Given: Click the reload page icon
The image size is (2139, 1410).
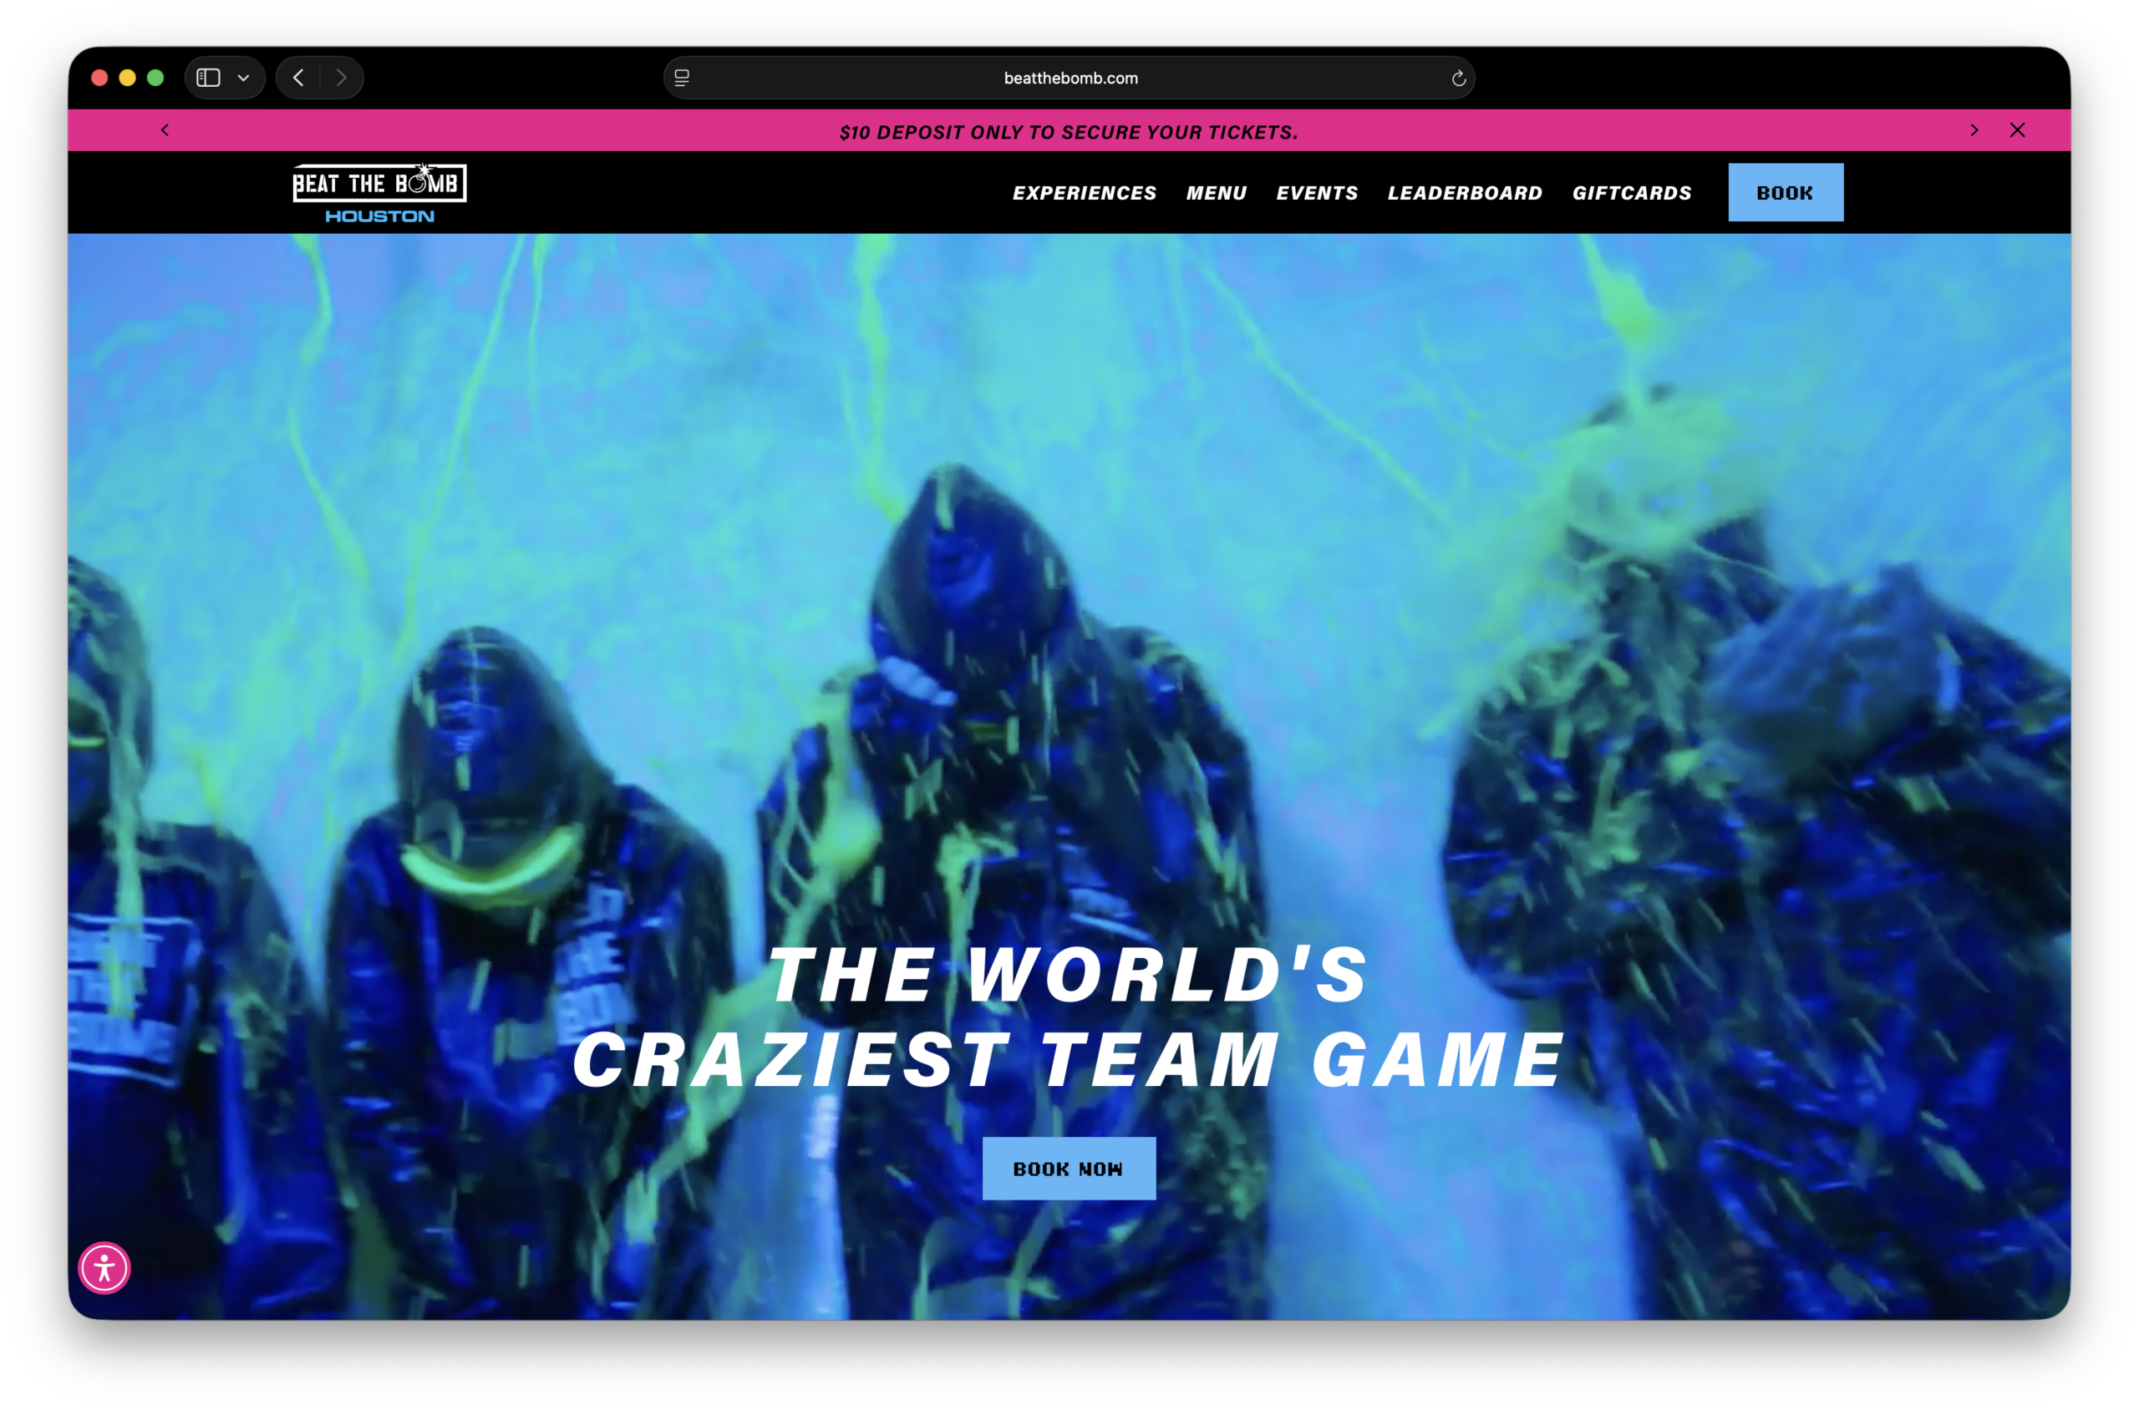Looking at the screenshot, I should tap(1458, 79).
